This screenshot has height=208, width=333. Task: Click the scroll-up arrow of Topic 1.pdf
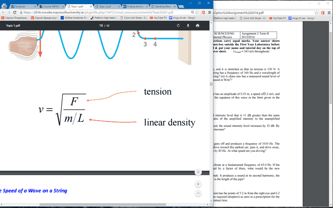tap(211, 22)
